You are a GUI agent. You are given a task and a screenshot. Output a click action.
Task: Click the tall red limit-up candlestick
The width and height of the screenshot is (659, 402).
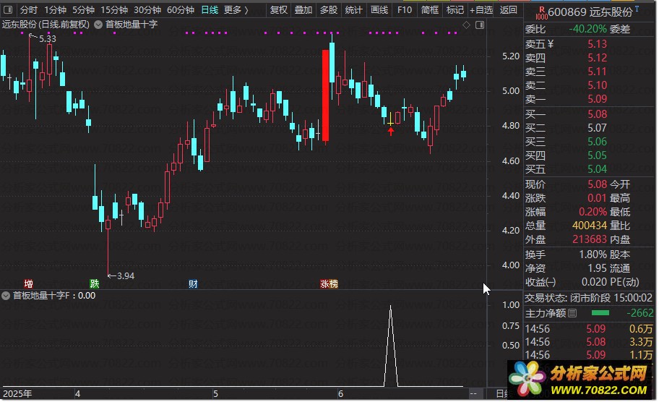[325, 95]
